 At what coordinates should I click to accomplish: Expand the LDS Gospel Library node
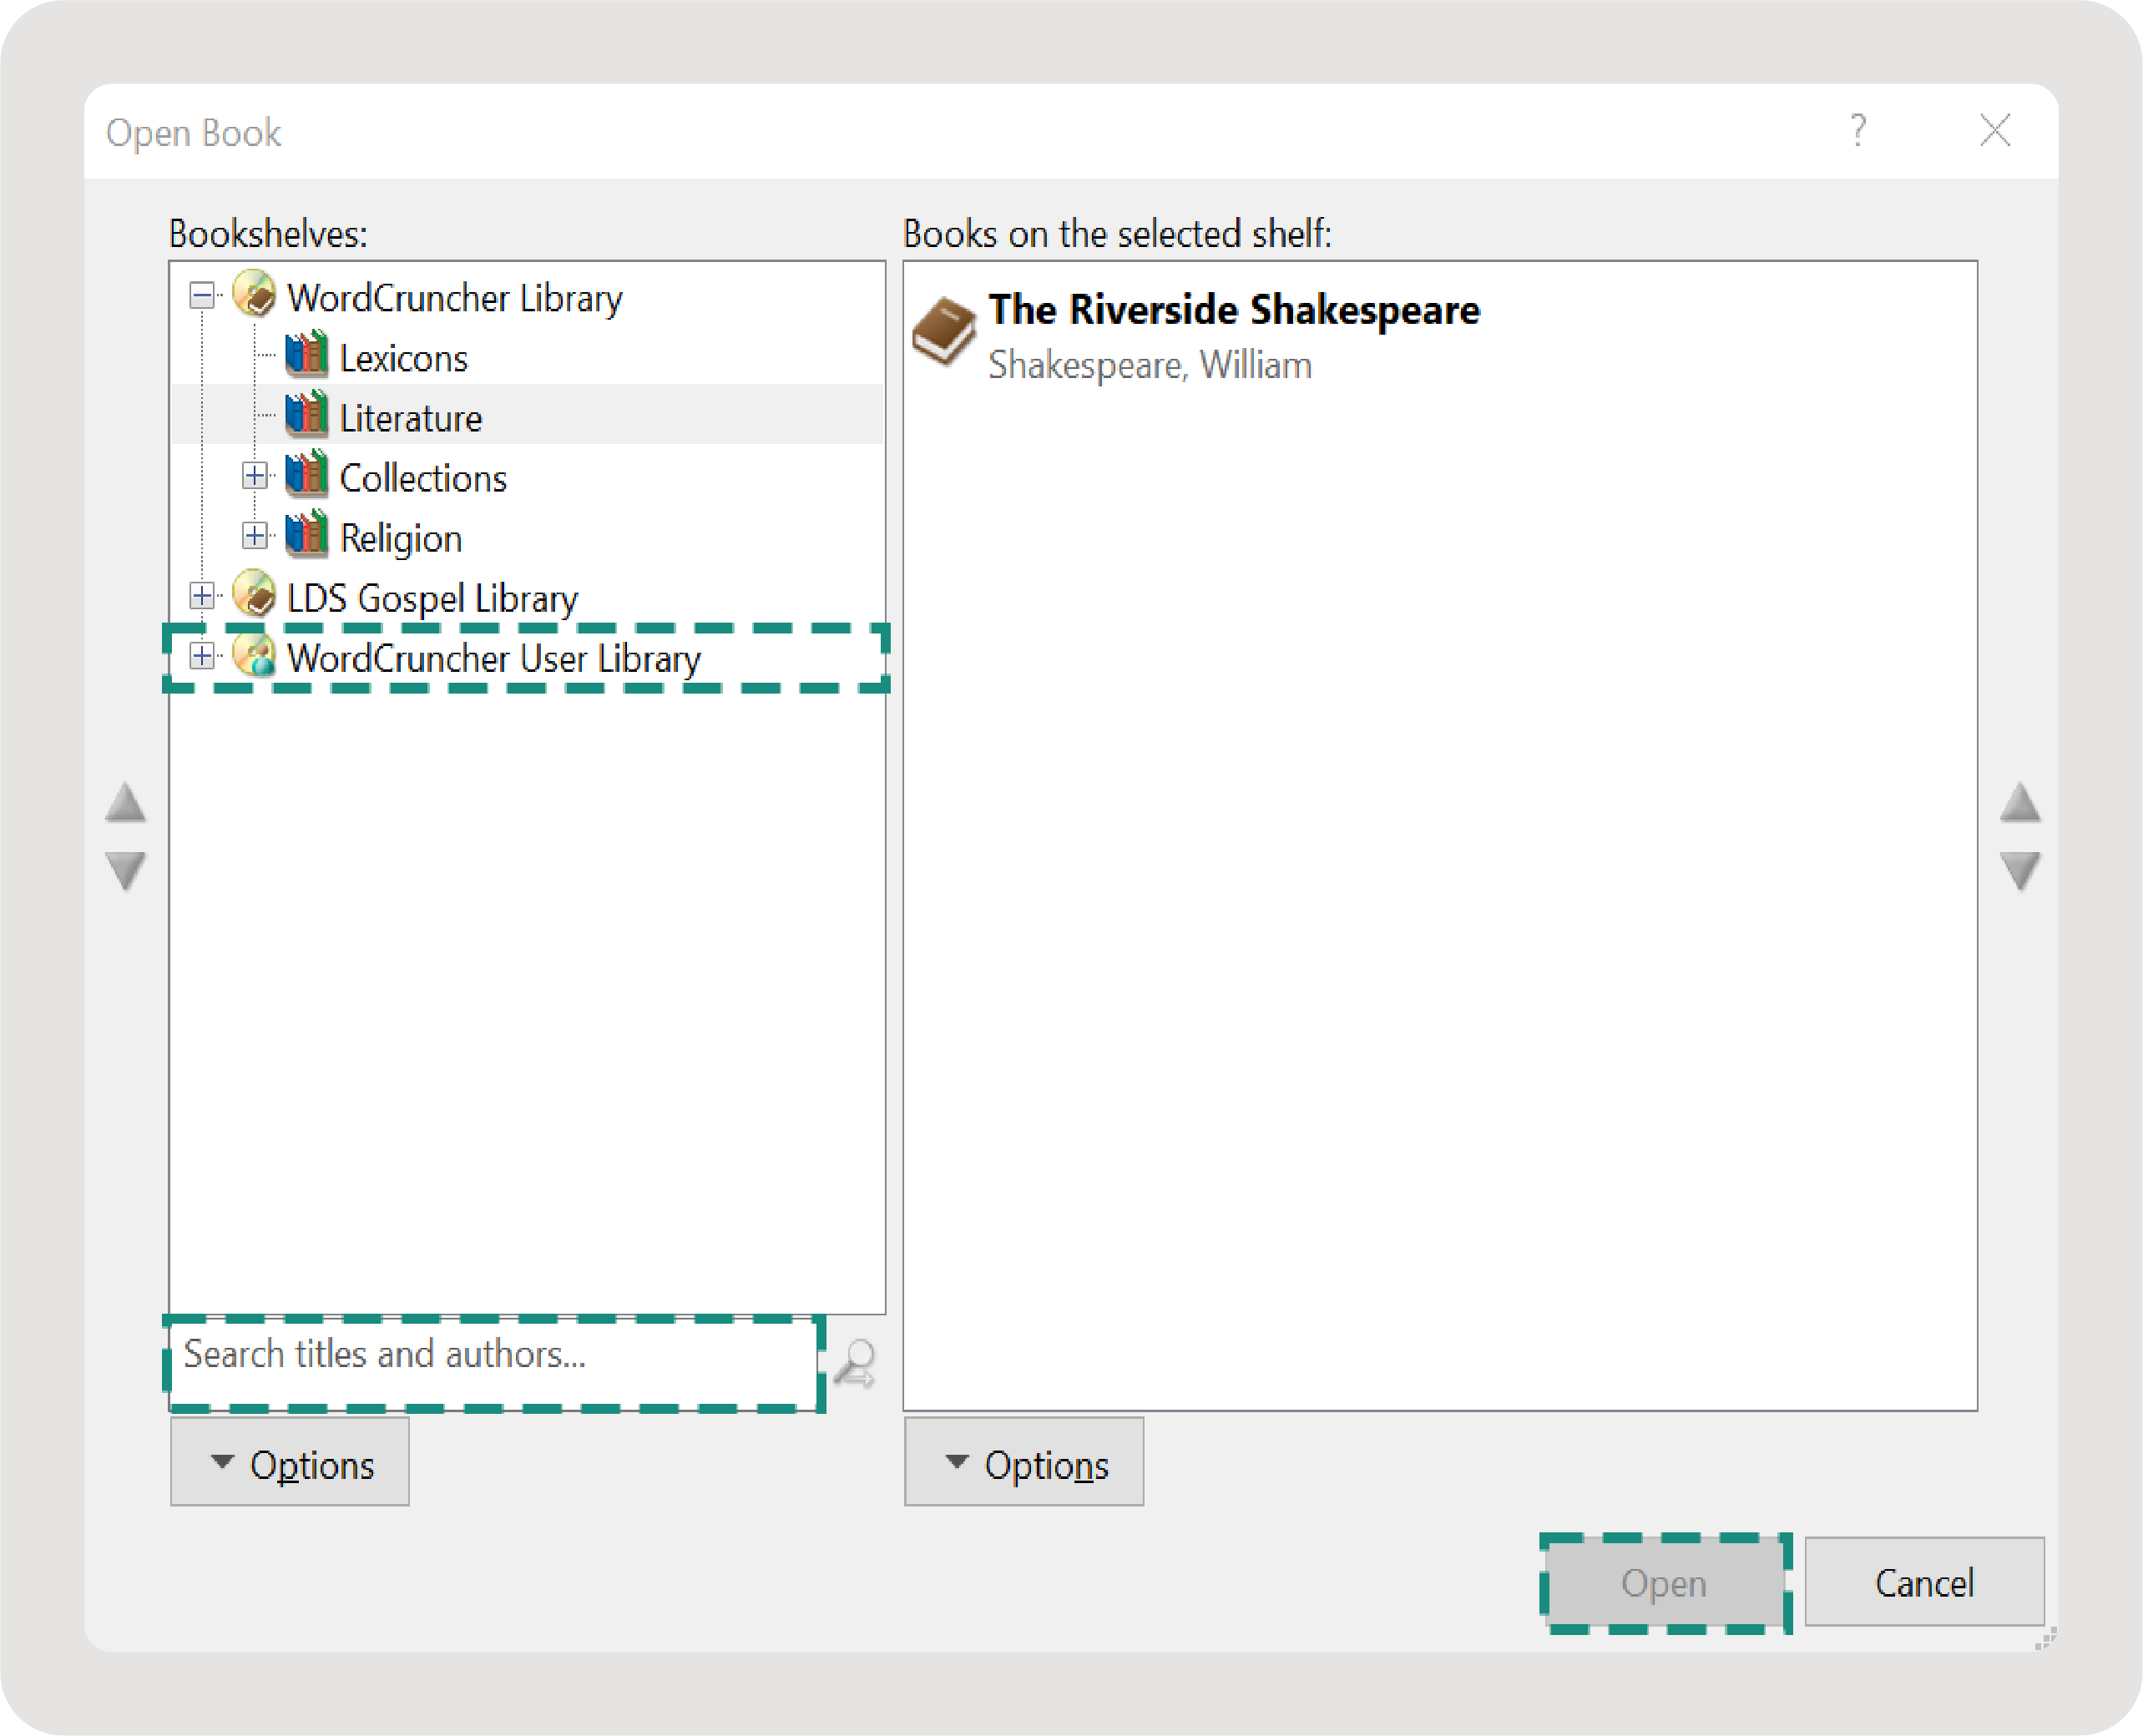pyautogui.click(x=202, y=596)
